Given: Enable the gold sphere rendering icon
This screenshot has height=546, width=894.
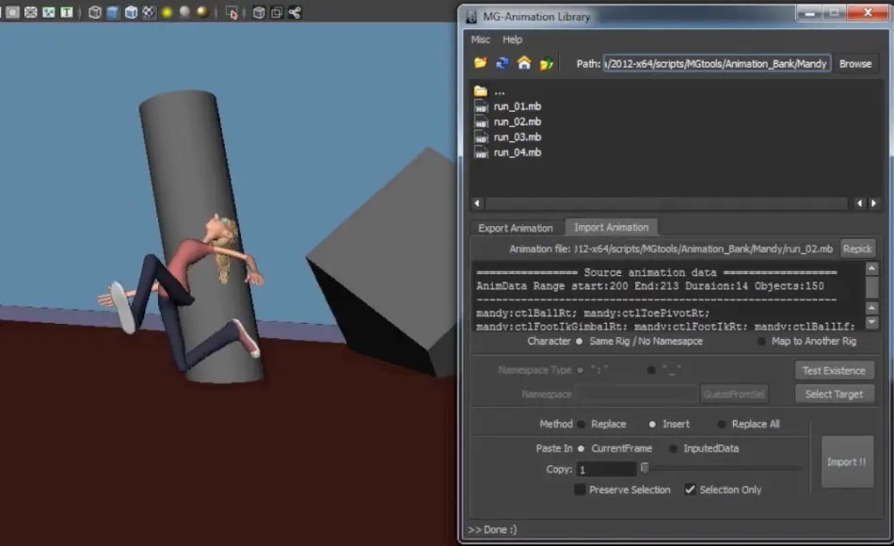Looking at the screenshot, I should (202, 12).
